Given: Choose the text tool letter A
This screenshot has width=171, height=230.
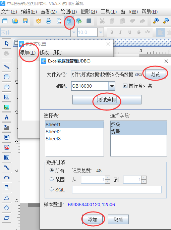Looking at the screenshot, I should coord(7,117).
